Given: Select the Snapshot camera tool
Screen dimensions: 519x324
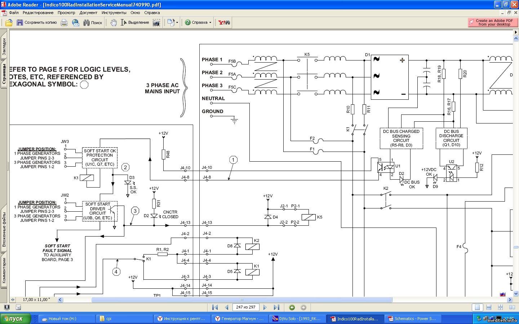Looking at the screenshot, I should coord(156,23).
